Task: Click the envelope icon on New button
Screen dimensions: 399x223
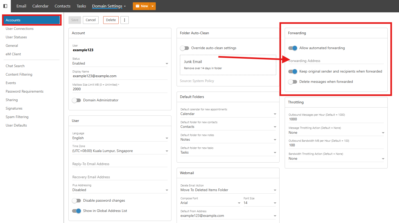Action: (x=137, y=6)
